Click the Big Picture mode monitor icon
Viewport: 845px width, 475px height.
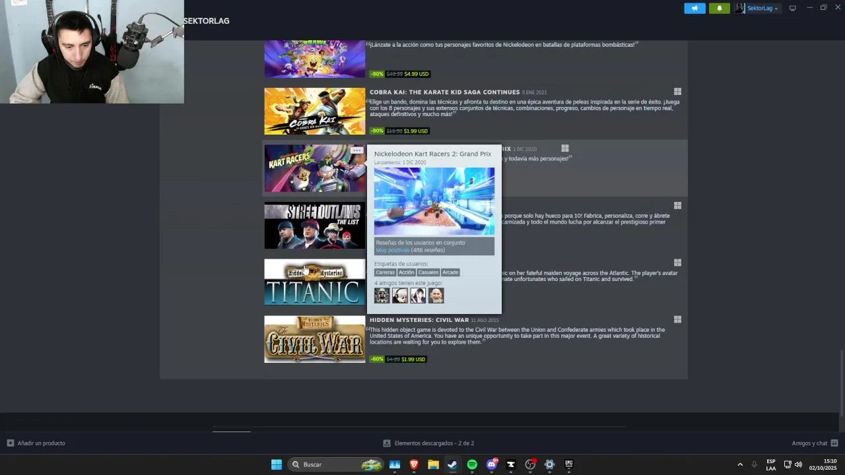(x=793, y=8)
